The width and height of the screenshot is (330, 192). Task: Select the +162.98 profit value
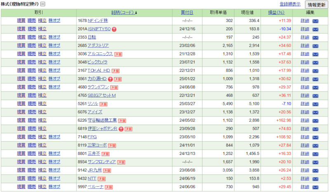pyautogui.click(x=283, y=120)
